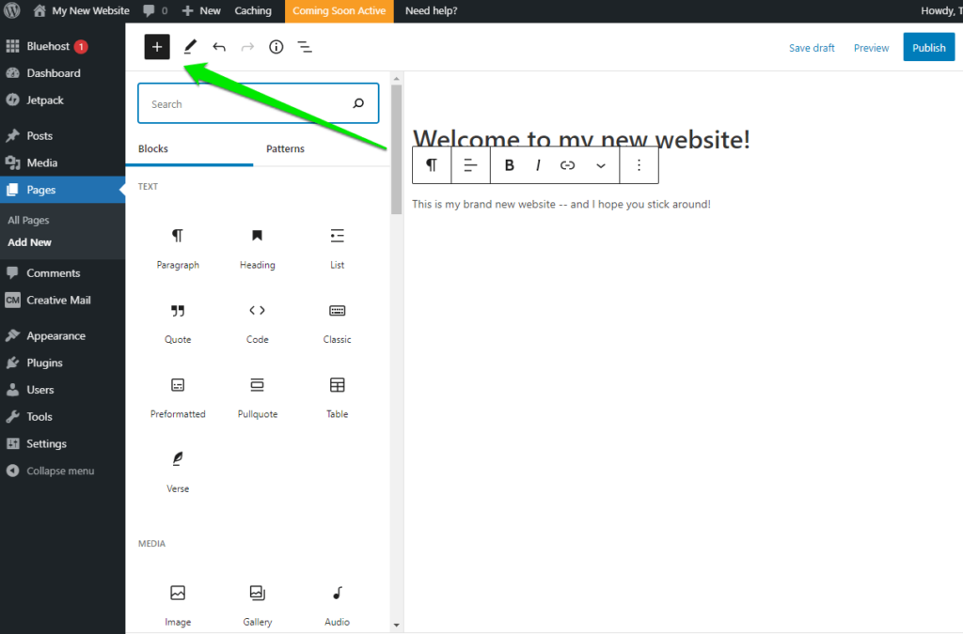Insert a Quote block
The height and width of the screenshot is (634, 963).
(x=178, y=323)
